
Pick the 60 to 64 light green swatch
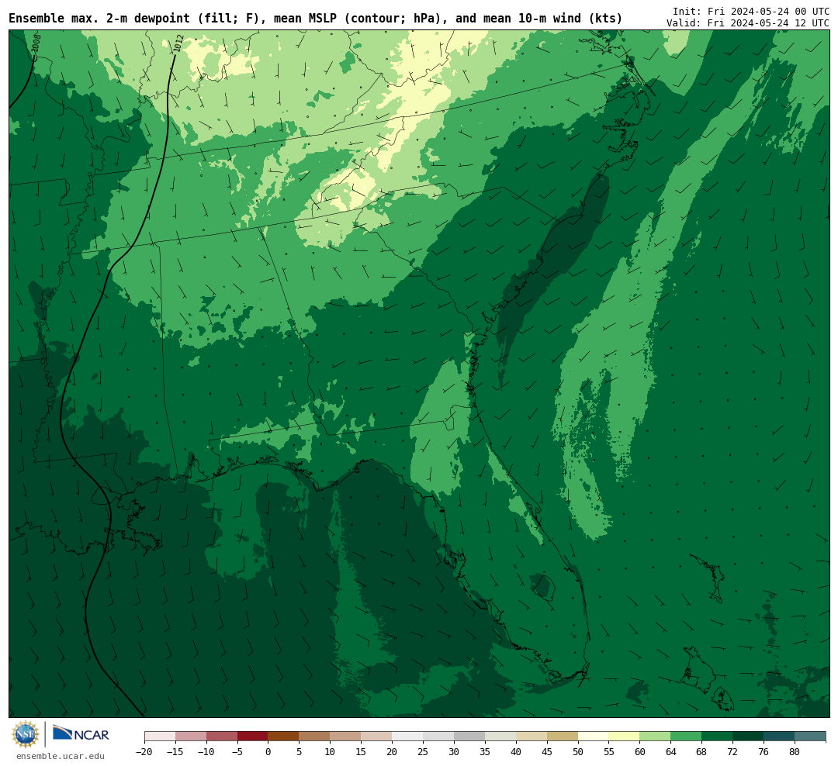[656, 737]
